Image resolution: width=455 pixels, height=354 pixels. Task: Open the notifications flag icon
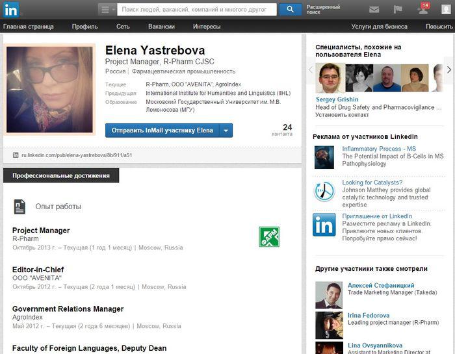click(398, 10)
